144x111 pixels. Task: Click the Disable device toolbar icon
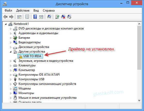click(x=69, y=17)
